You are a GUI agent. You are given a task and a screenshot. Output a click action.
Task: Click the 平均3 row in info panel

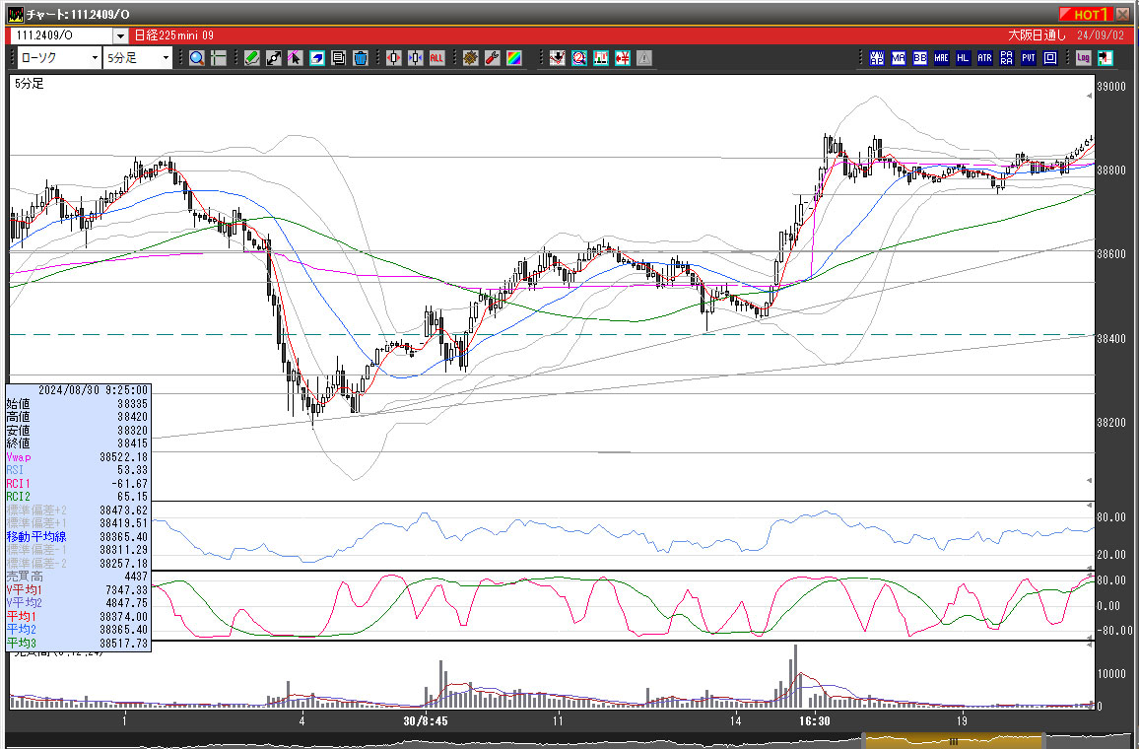(x=77, y=643)
